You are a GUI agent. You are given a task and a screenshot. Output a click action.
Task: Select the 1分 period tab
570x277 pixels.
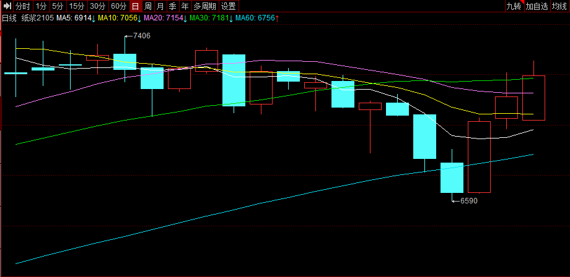pos(41,6)
